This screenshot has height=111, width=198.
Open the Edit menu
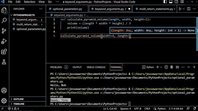(x=18, y=2)
